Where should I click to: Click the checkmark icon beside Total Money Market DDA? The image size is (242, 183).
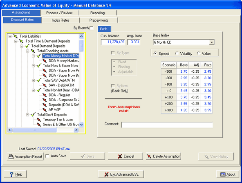click(x=39, y=56)
